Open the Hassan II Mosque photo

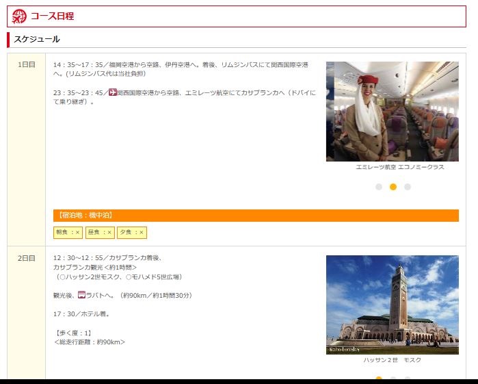392,305
